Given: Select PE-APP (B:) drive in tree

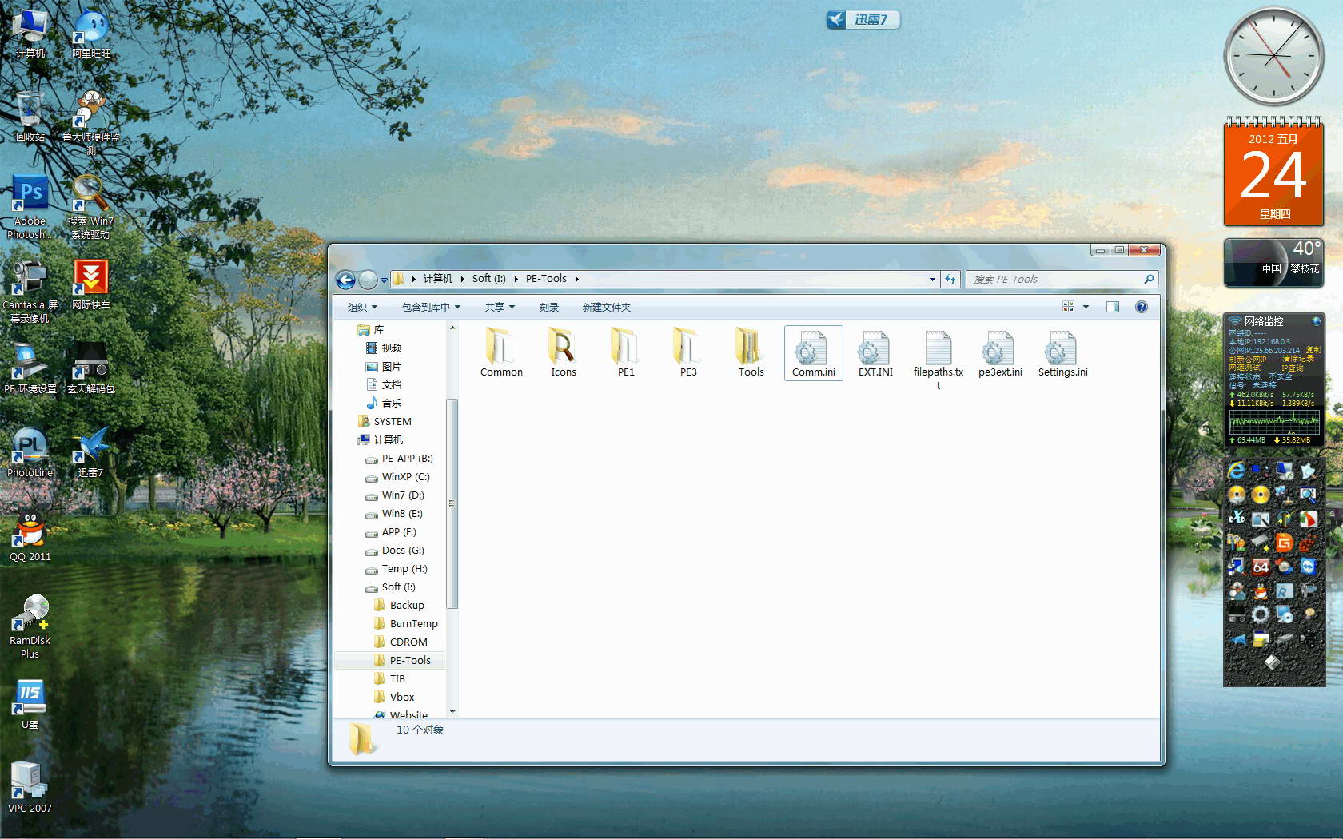Looking at the screenshot, I should (x=399, y=458).
